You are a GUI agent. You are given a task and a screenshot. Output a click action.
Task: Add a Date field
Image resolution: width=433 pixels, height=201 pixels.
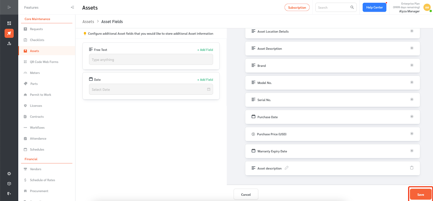click(x=205, y=80)
